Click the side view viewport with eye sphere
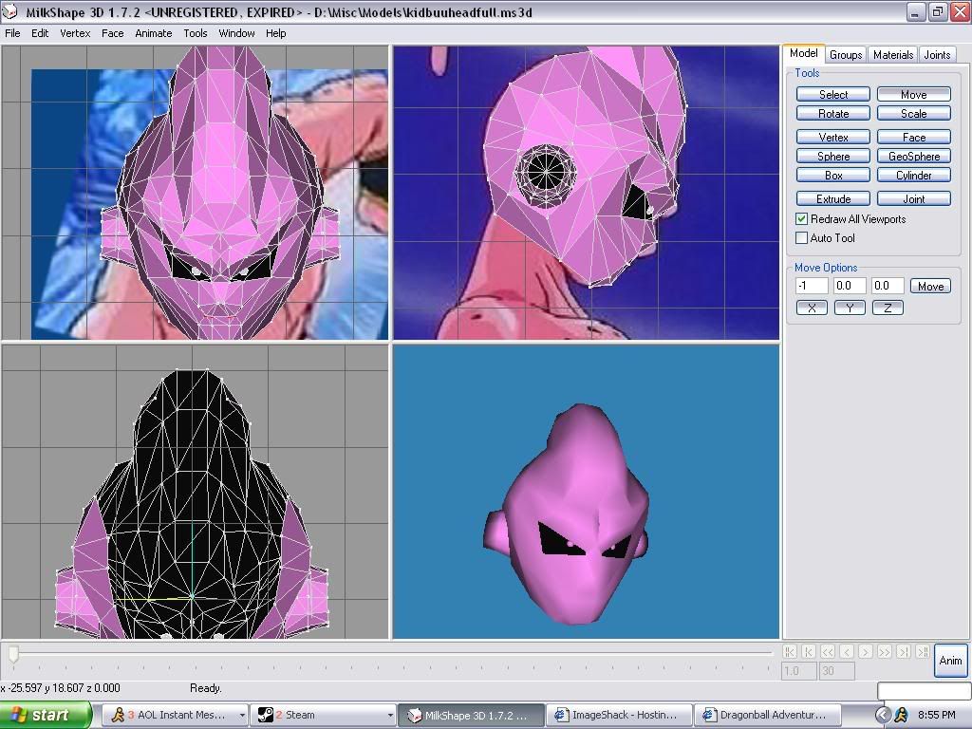 point(586,193)
